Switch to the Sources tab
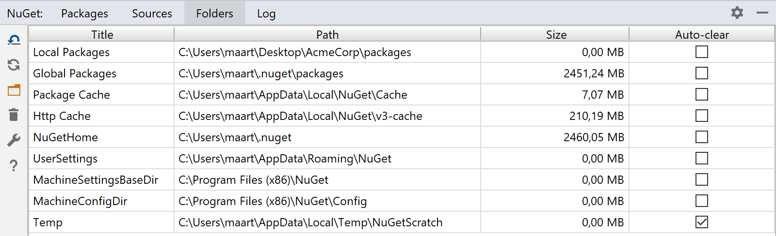Viewport: 776px width, 236px height. pos(152,14)
